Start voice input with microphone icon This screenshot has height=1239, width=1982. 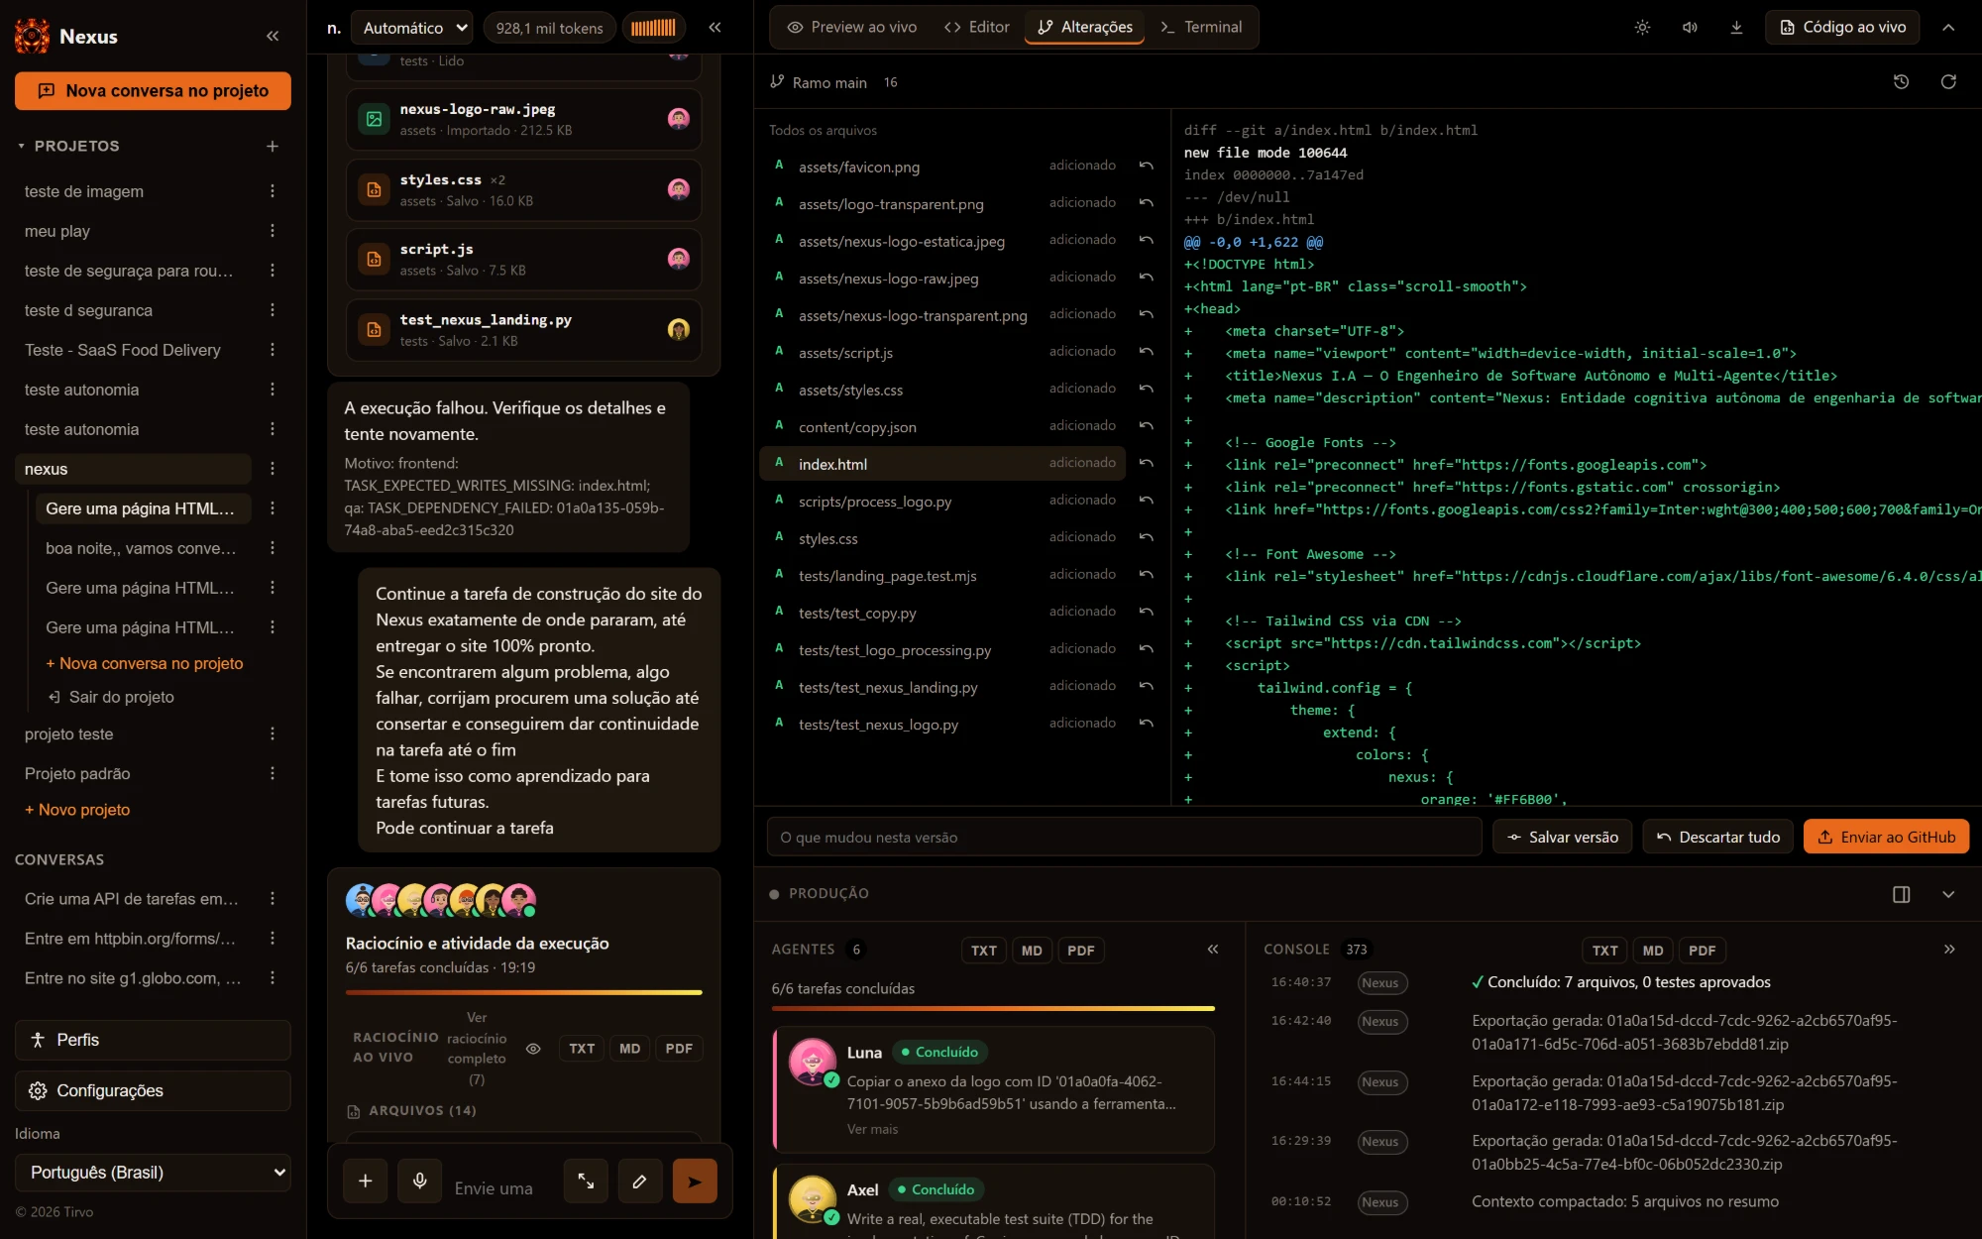[x=420, y=1181]
